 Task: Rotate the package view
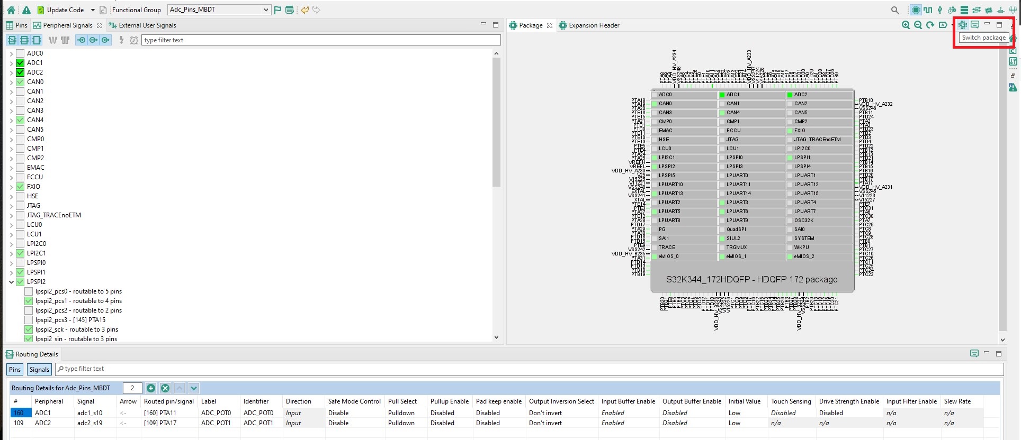(x=930, y=25)
